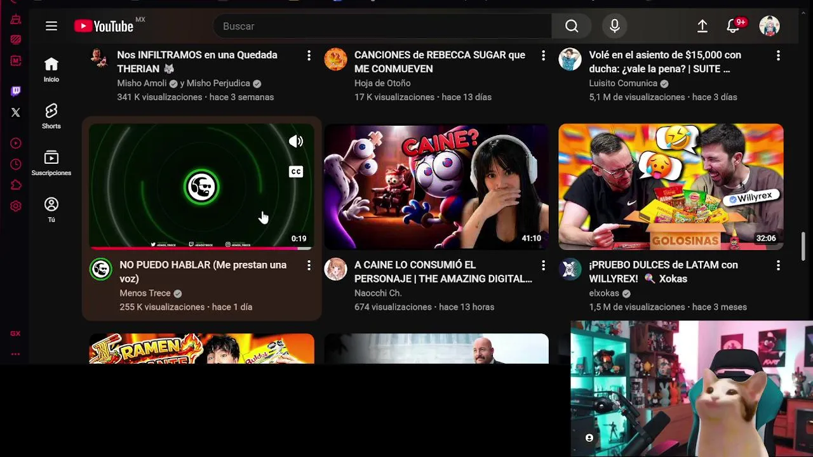813x457 pixels.
Task: Focus the Buscar search field
Action: pyautogui.click(x=383, y=26)
